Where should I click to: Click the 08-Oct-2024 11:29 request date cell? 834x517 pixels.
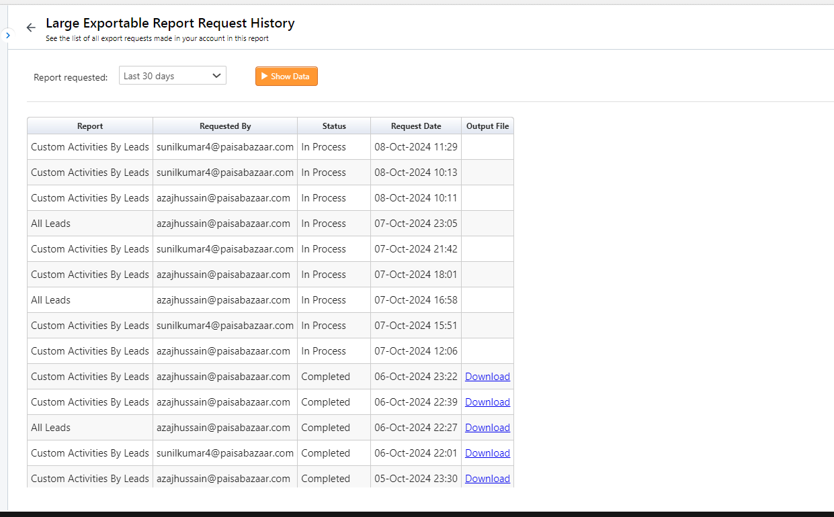click(416, 147)
